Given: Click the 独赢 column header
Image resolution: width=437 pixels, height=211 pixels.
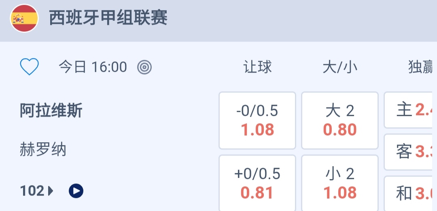Looking at the screenshot, I should tap(421, 67).
